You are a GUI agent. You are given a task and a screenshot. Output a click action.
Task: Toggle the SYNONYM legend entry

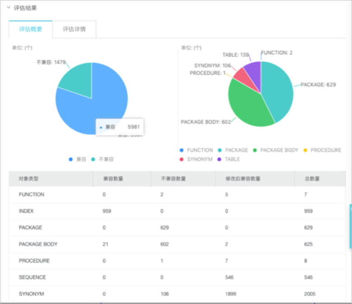coord(196,159)
